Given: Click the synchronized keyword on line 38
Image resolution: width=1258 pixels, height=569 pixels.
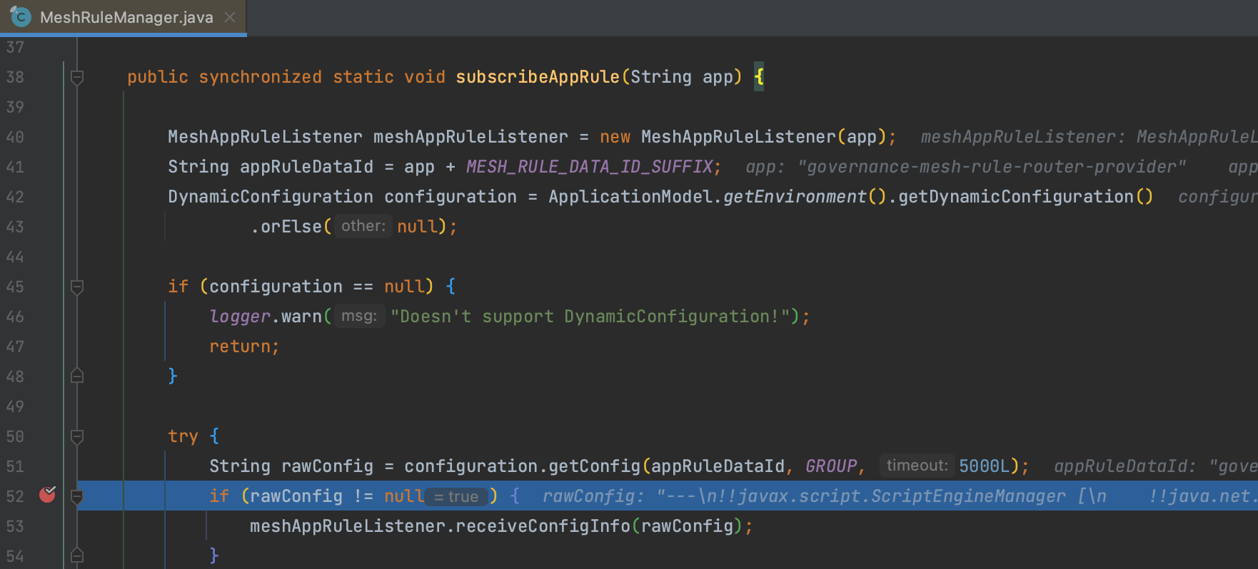Looking at the screenshot, I should click(x=260, y=77).
